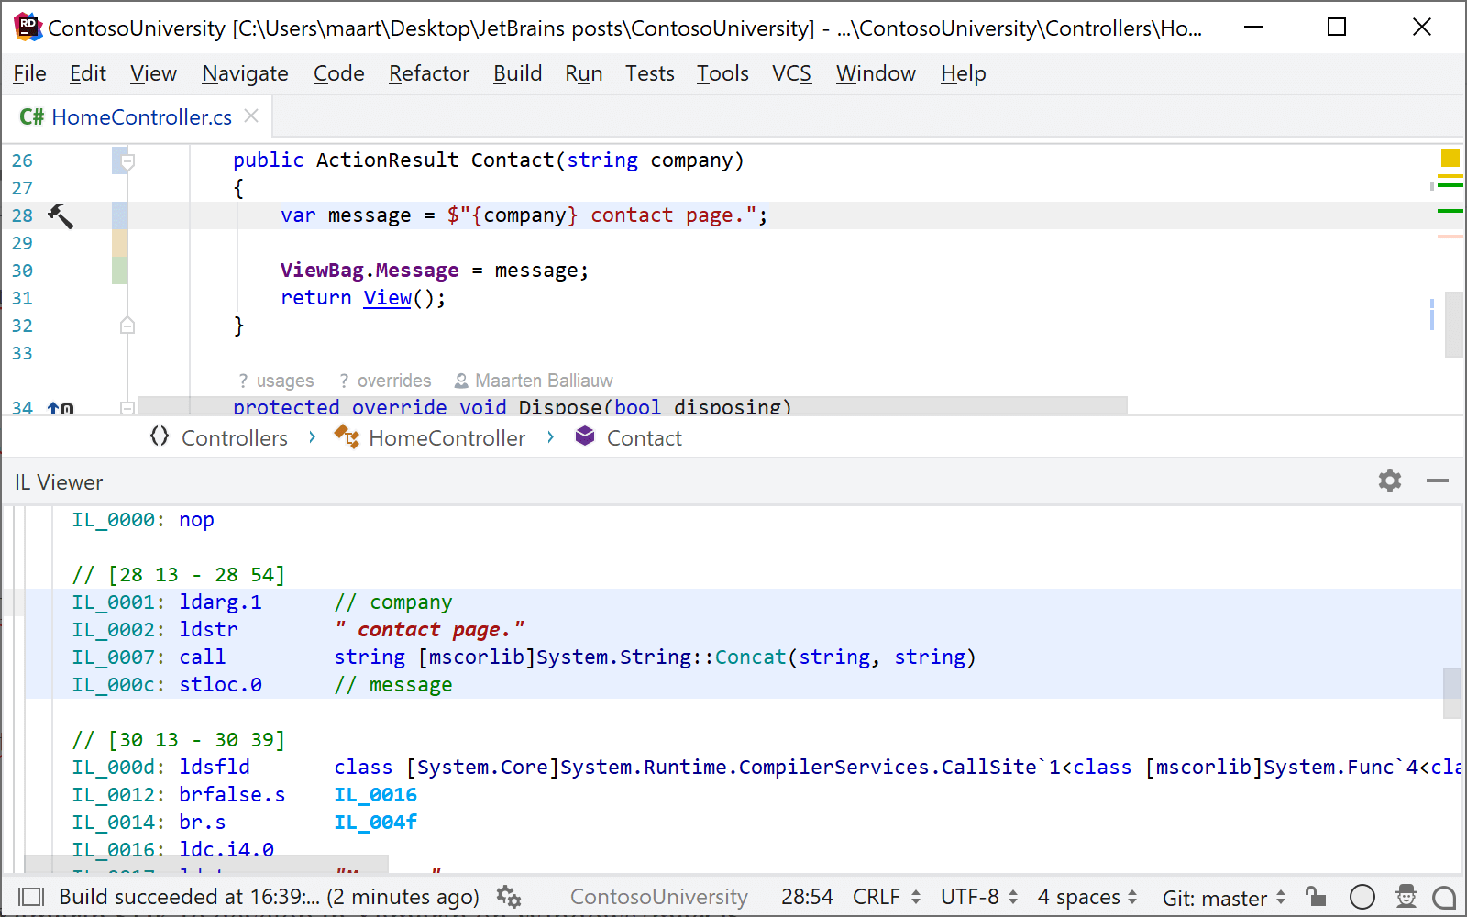
Task: Select the hammer icon on line 28
Action: 61,215
